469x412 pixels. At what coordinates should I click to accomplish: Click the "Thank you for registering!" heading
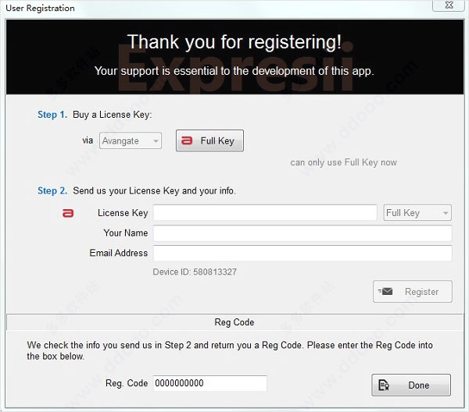pos(234,41)
